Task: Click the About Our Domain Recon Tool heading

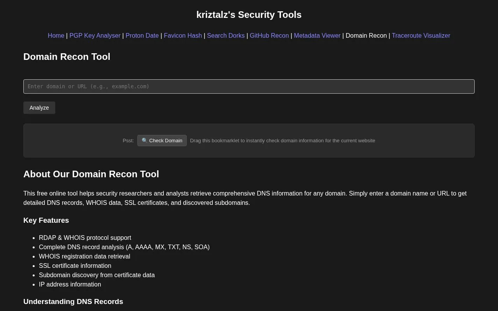Action: click(x=91, y=174)
